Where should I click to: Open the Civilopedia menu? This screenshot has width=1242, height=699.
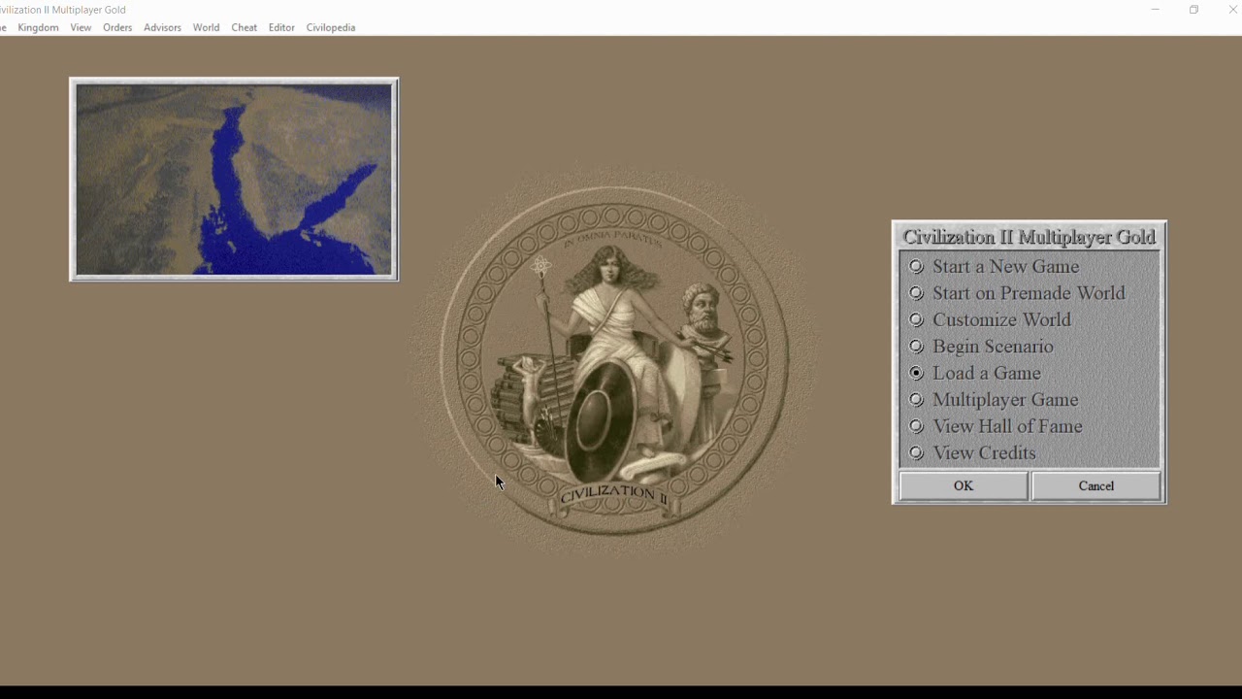pos(331,27)
